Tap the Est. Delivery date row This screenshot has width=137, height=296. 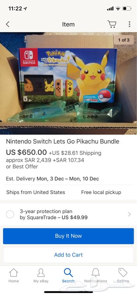pyautogui.click(x=52, y=179)
